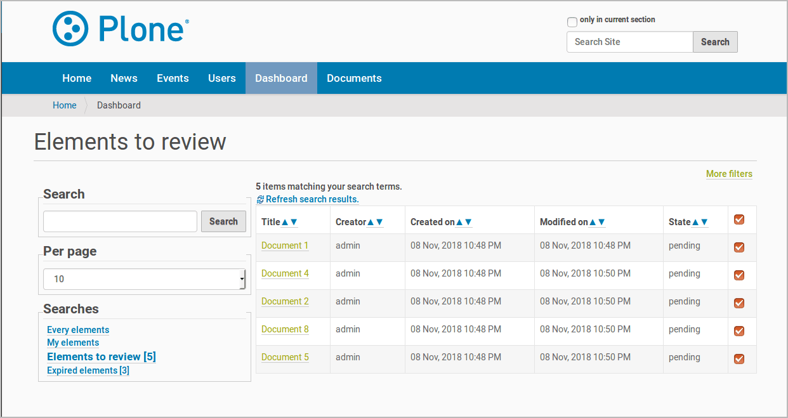Screen dimensions: 788x418
Task: Select the Every elements search
Action: click(x=78, y=330)
